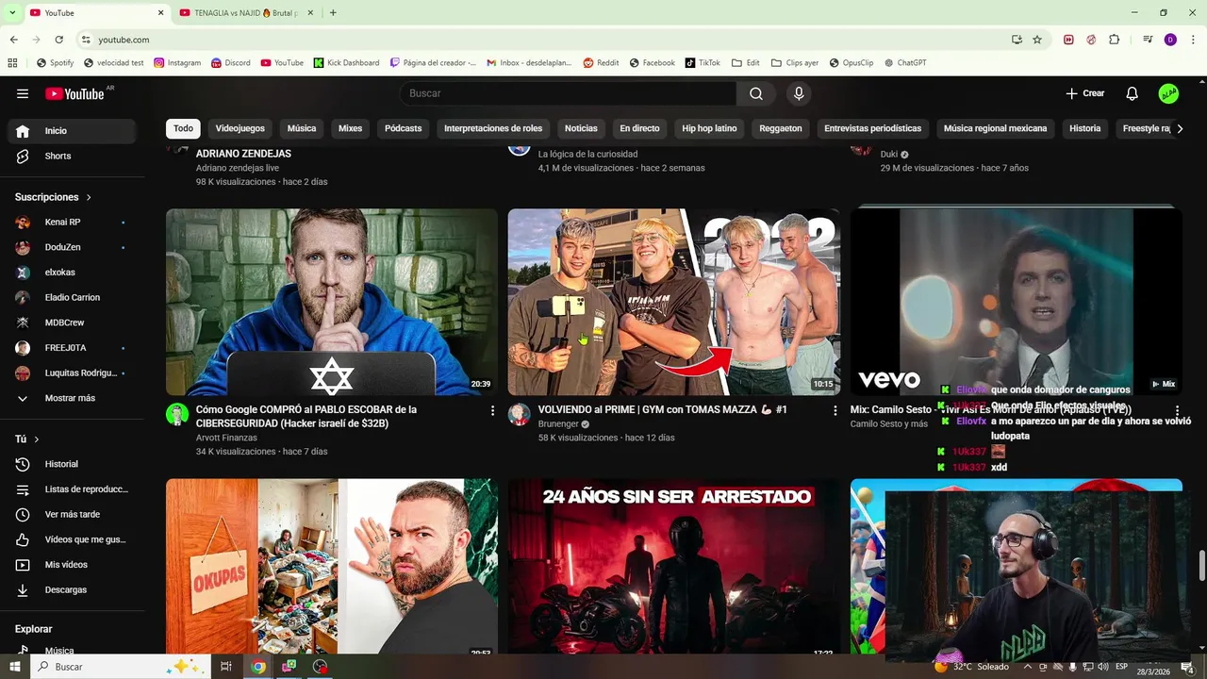Open the Arvott Finanzas channel avatar
1207x679 pixels.
(177, 414)
